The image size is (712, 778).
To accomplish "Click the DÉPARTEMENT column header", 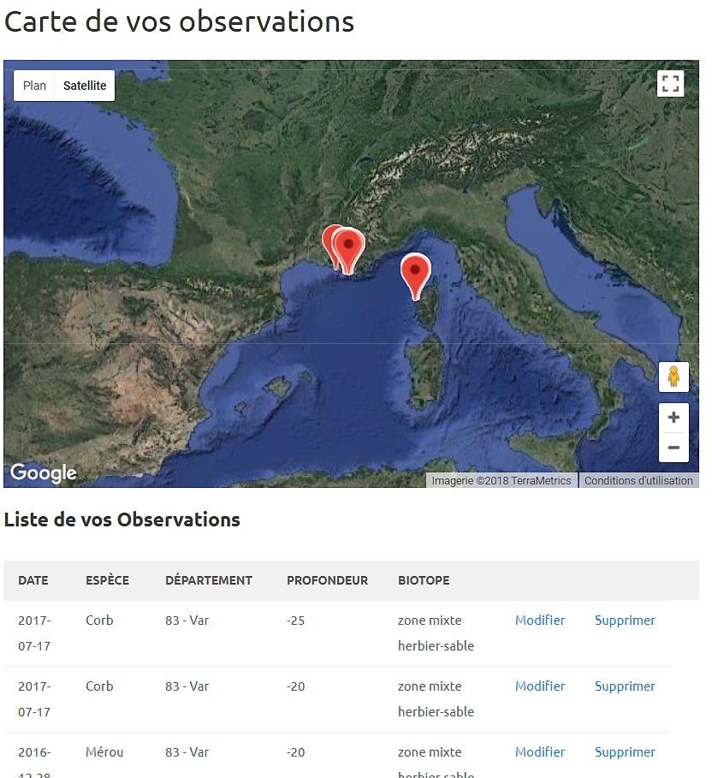I will click(209, 580).
